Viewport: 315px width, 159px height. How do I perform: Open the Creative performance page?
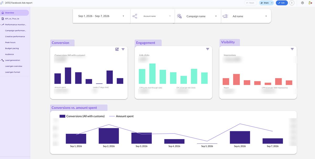pyautogui.click(x=15, y=36)
